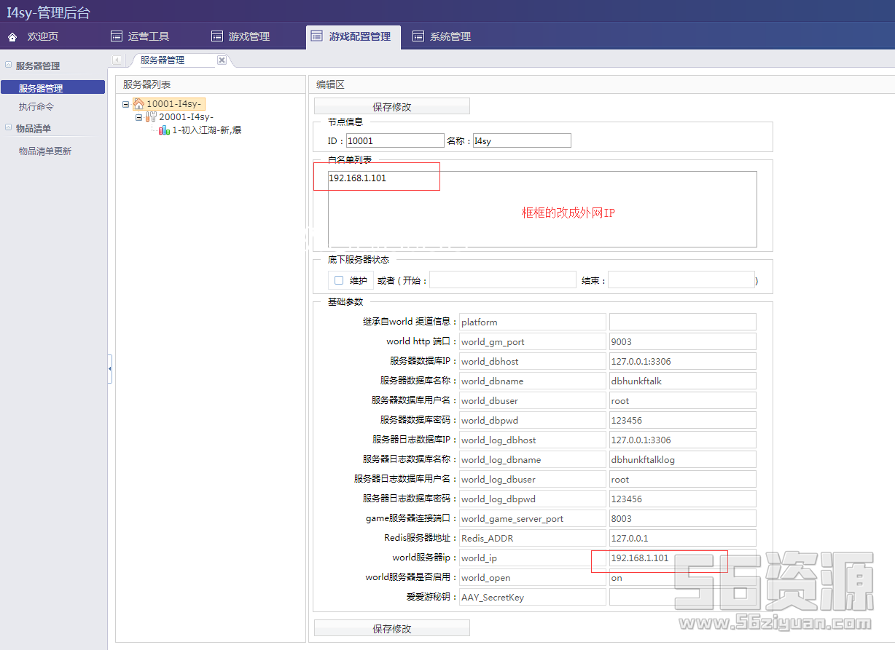Viewport: 895px width, 650px height.
Task: Toggle the 维护 maintenance checkbox
Action: [x=338, y=280]
